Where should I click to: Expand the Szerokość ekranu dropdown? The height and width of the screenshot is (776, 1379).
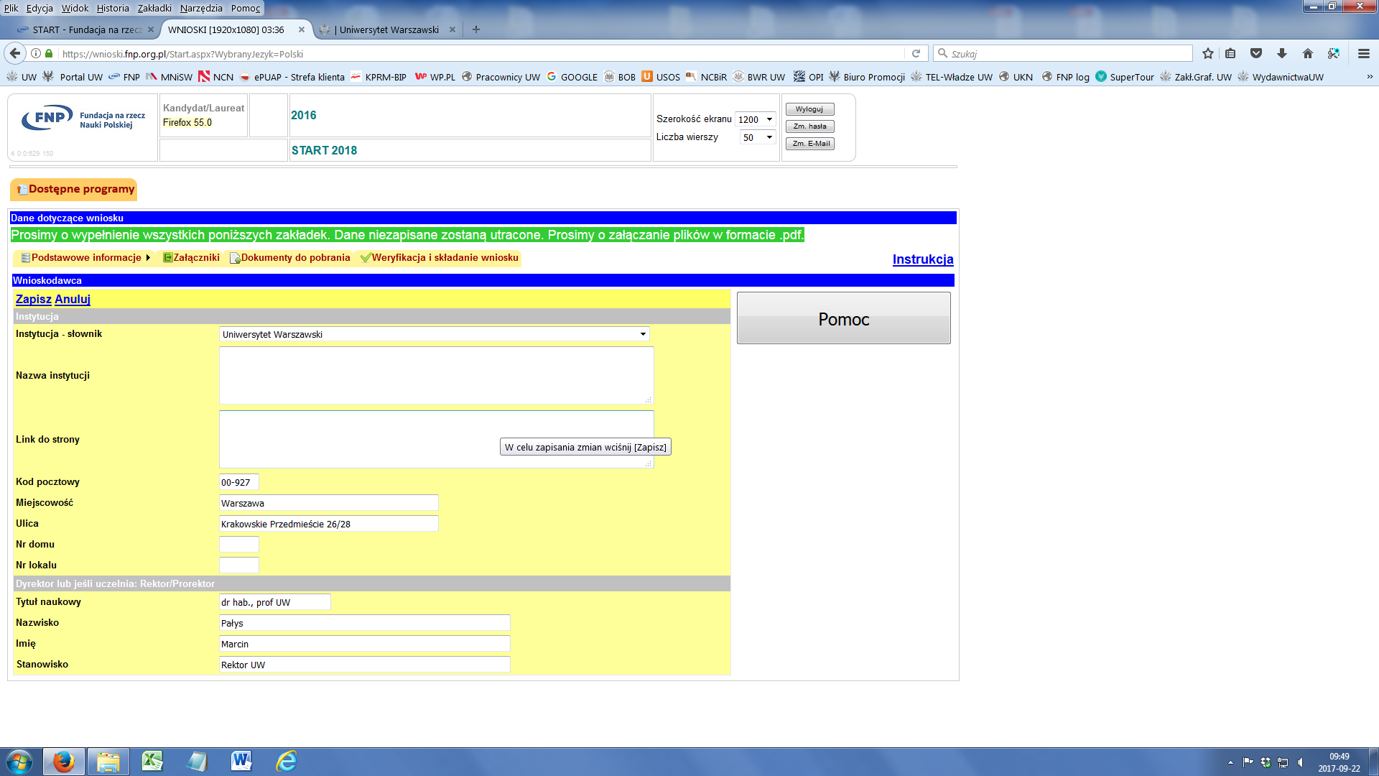[756, 119]
